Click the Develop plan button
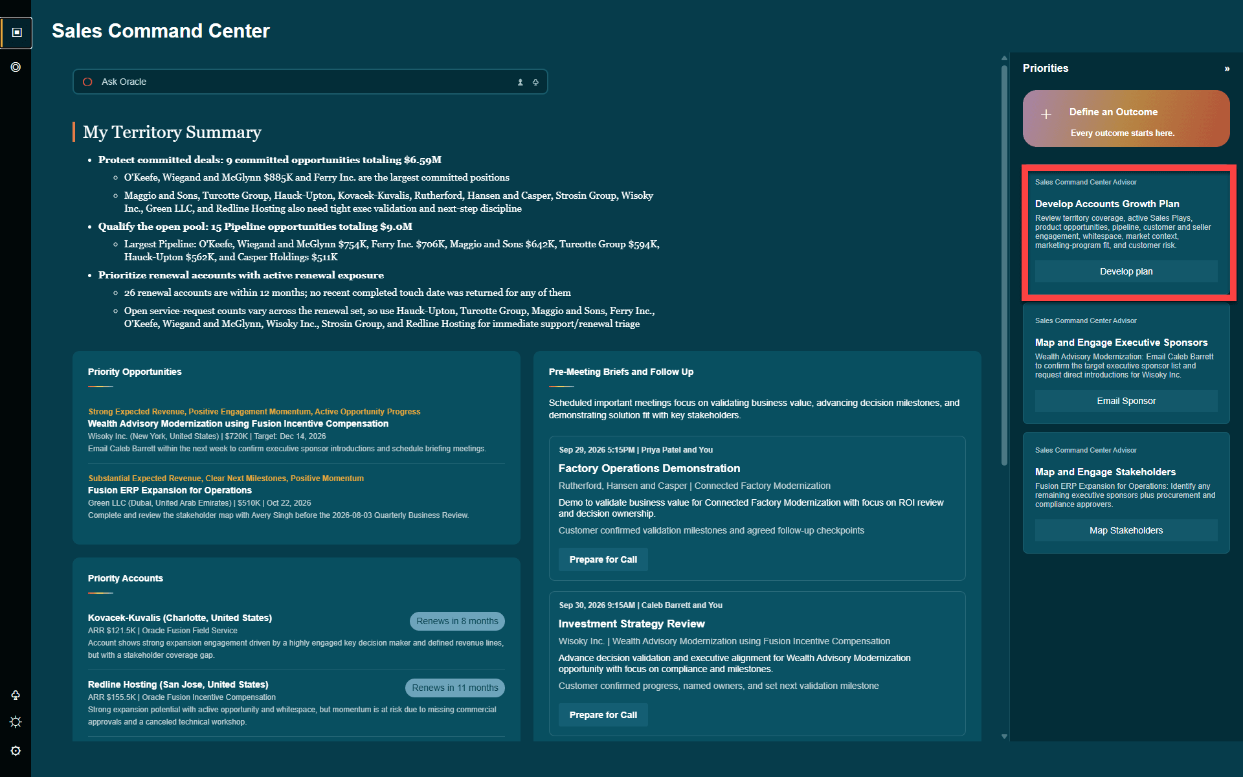1243x777 pixels. (1126, 271)
